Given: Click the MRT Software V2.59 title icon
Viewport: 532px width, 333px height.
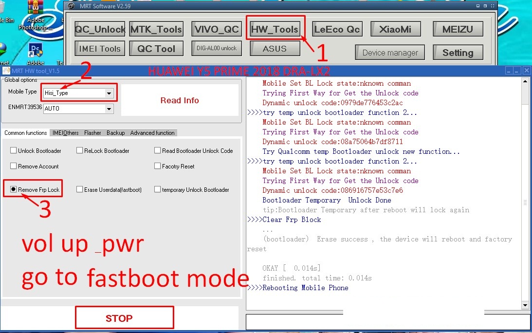Looking at the screenshot, I should 71,6.
